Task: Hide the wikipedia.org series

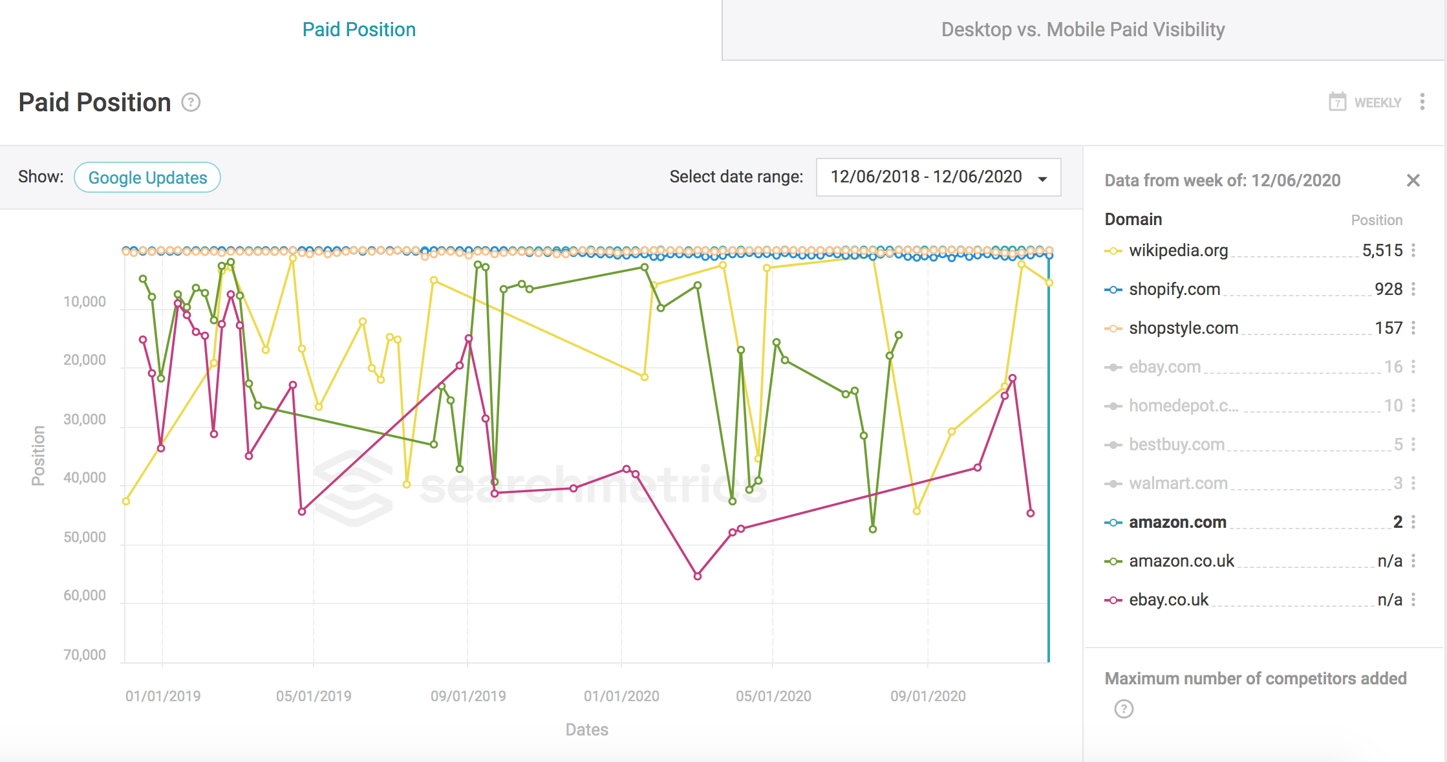Action: [1178, 250]
